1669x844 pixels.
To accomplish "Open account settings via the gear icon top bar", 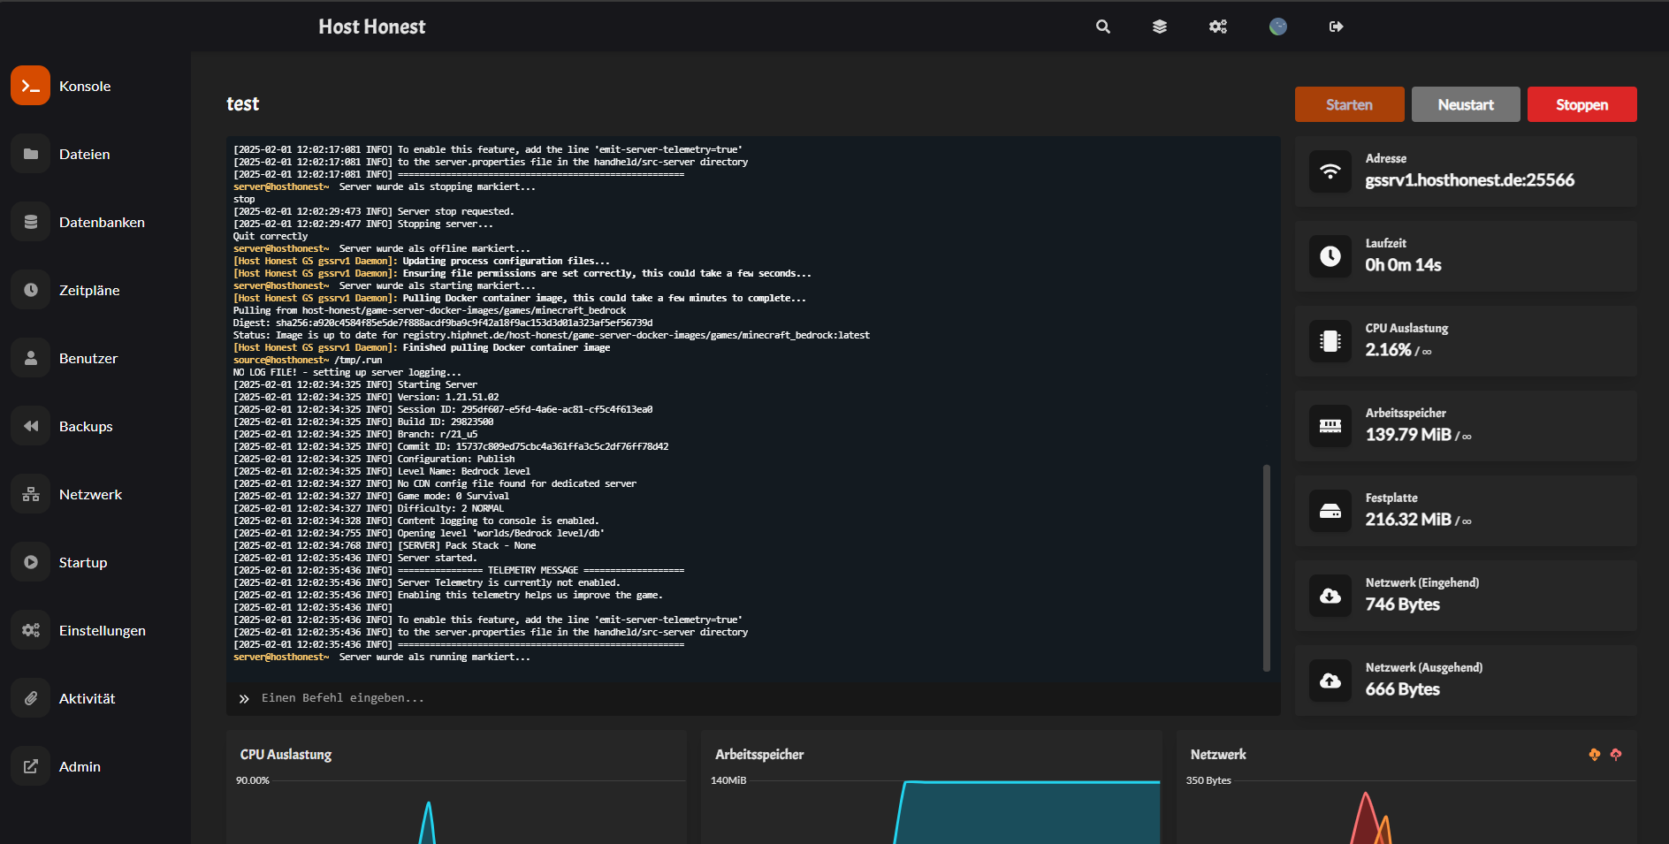I will click(1217, 27).
